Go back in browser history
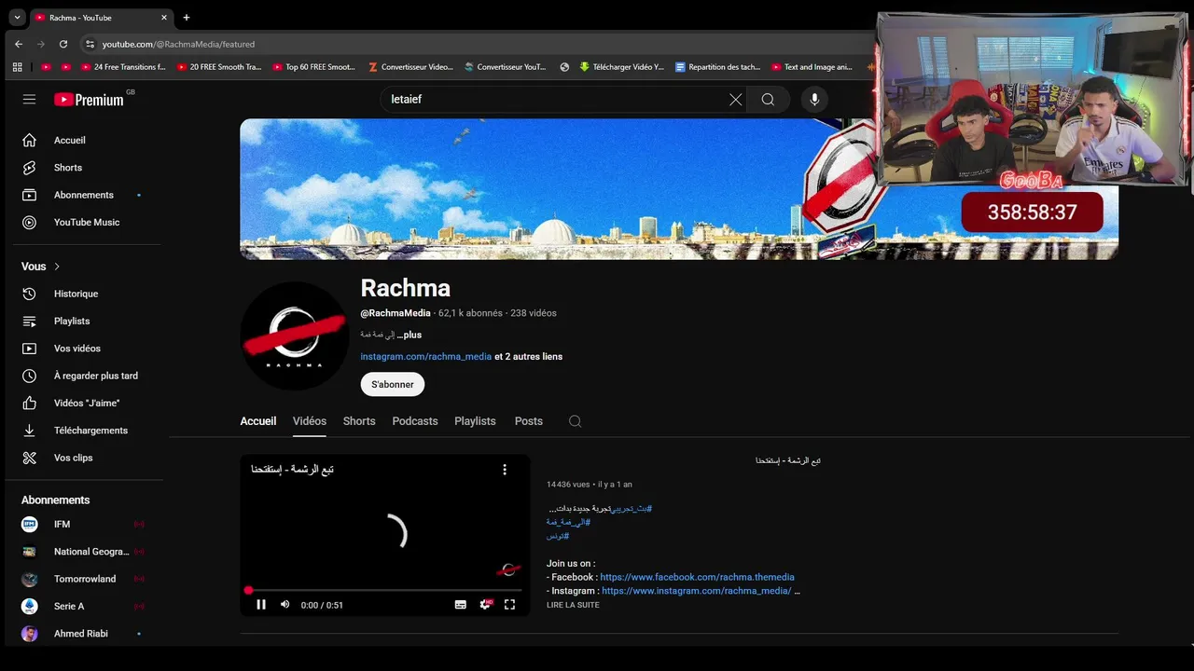This screenshot has width=1194, height=671. pos(18,44)
